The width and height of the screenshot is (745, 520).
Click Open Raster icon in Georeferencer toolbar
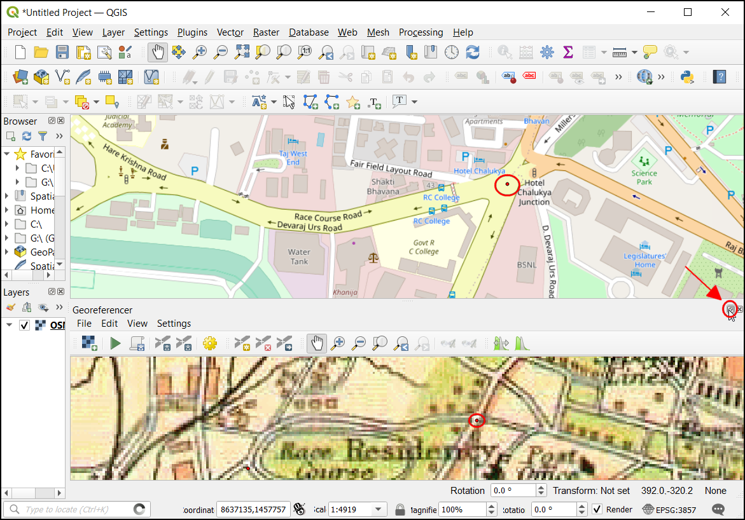(x=89, y=343)
